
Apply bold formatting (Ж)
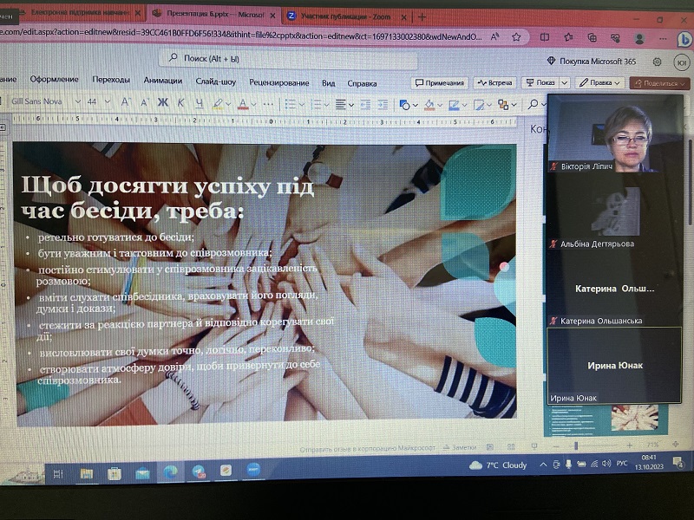pyautogui.click(x=163, y=102)
